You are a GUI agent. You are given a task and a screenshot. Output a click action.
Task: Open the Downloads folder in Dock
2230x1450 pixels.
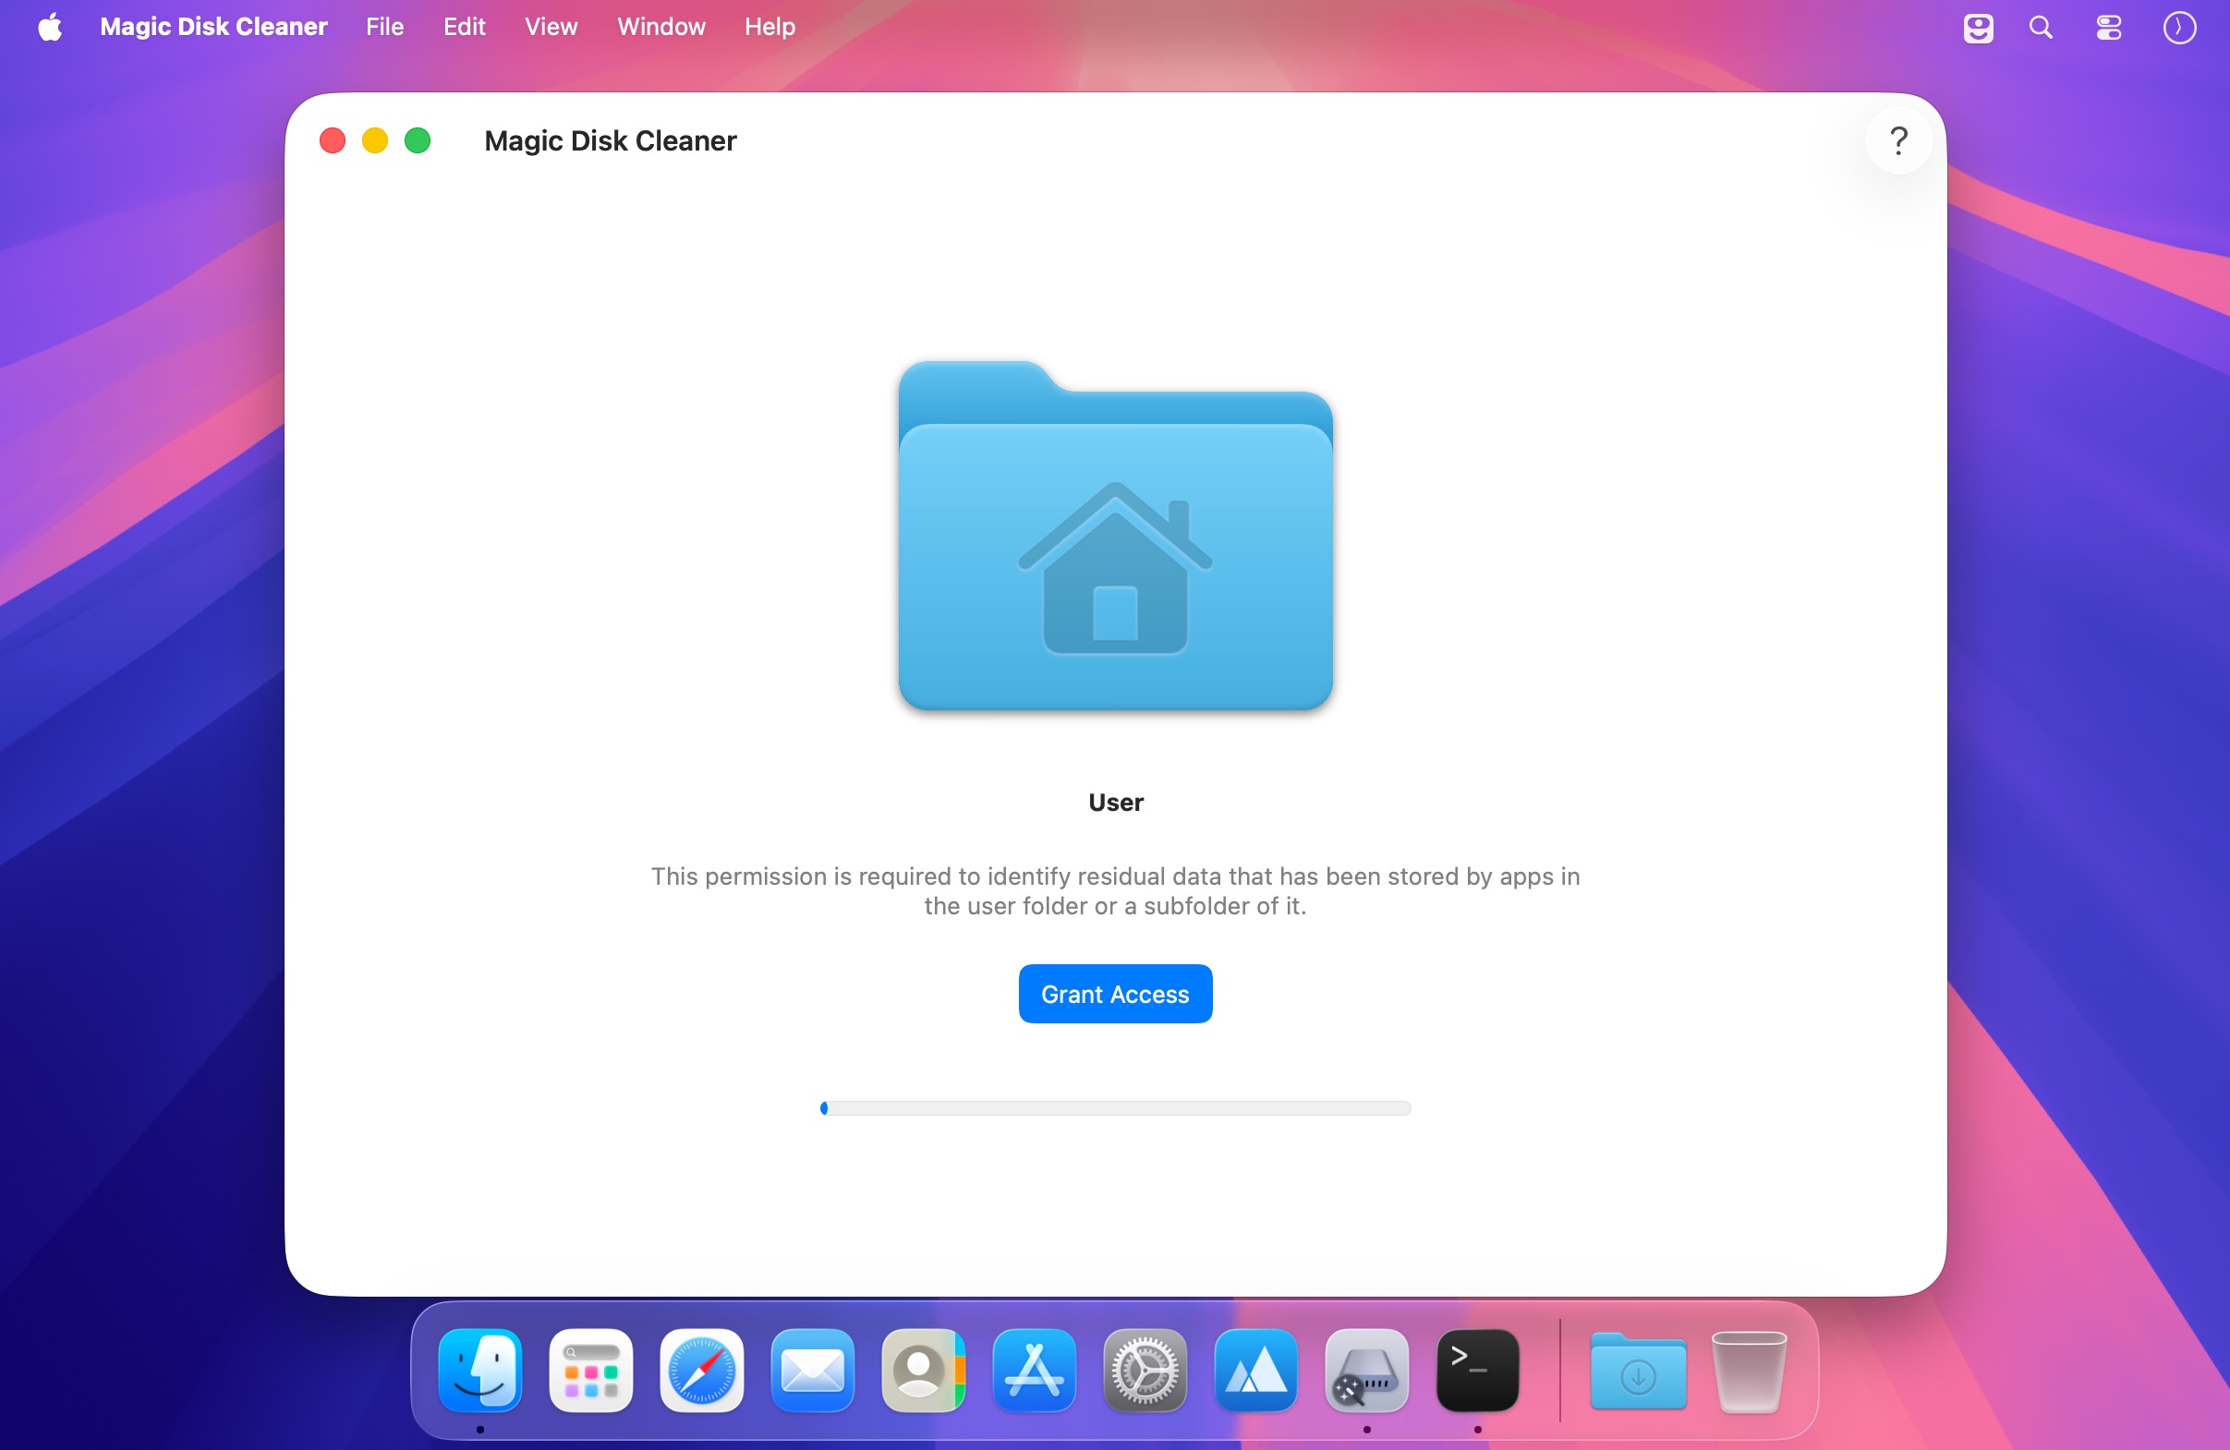pos(1638,1371)
